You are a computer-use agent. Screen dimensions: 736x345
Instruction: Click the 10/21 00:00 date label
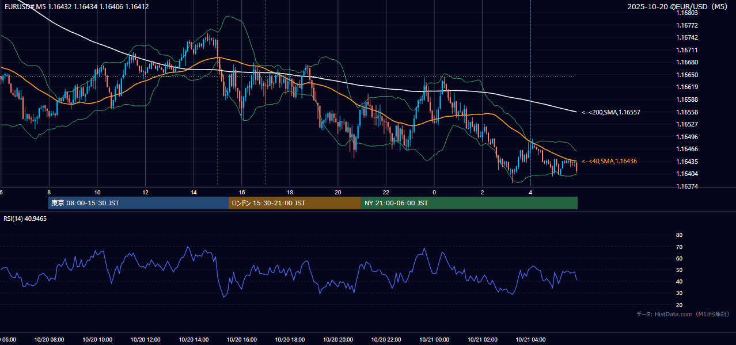[x=434, y=340]
